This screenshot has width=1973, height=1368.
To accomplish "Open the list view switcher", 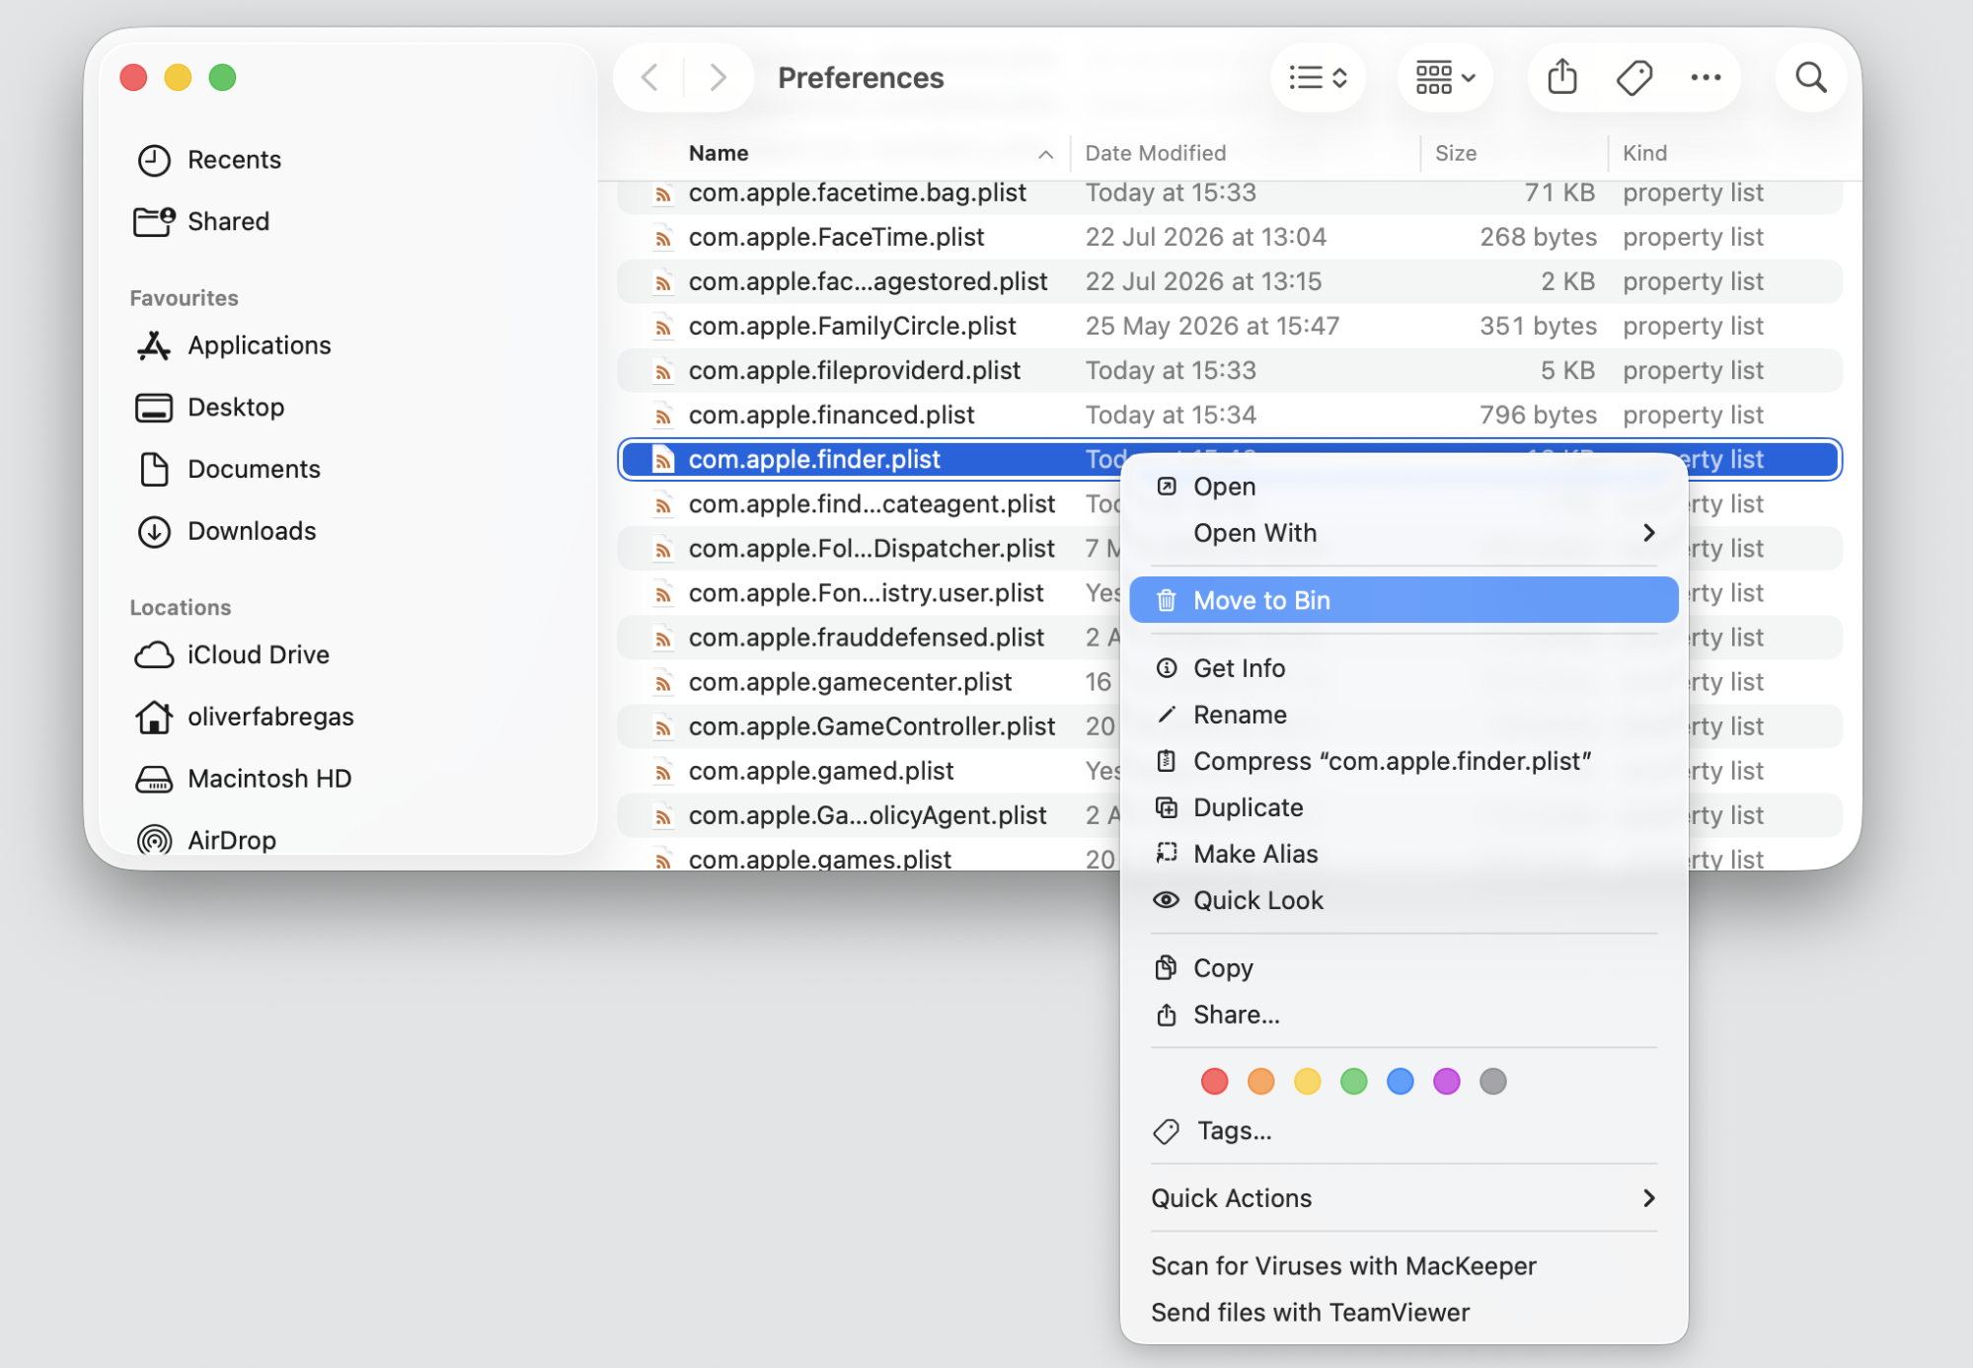I will point(1318,77).
